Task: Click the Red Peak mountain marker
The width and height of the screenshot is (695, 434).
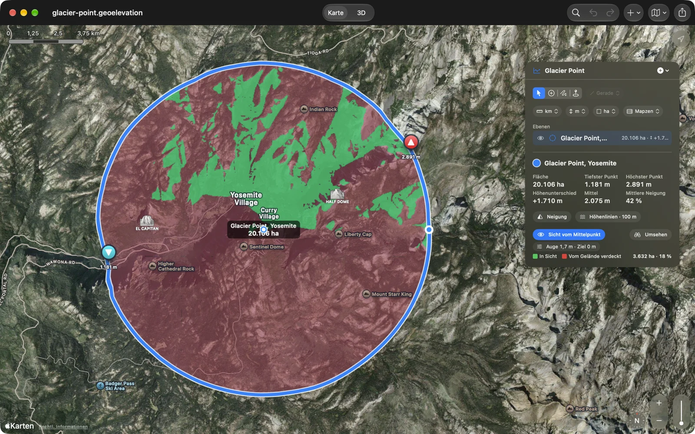Action: [570, 409]
